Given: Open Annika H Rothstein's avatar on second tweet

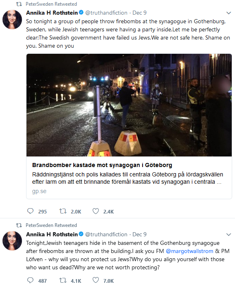Looking at the screenshot, I should pos(12,241).
